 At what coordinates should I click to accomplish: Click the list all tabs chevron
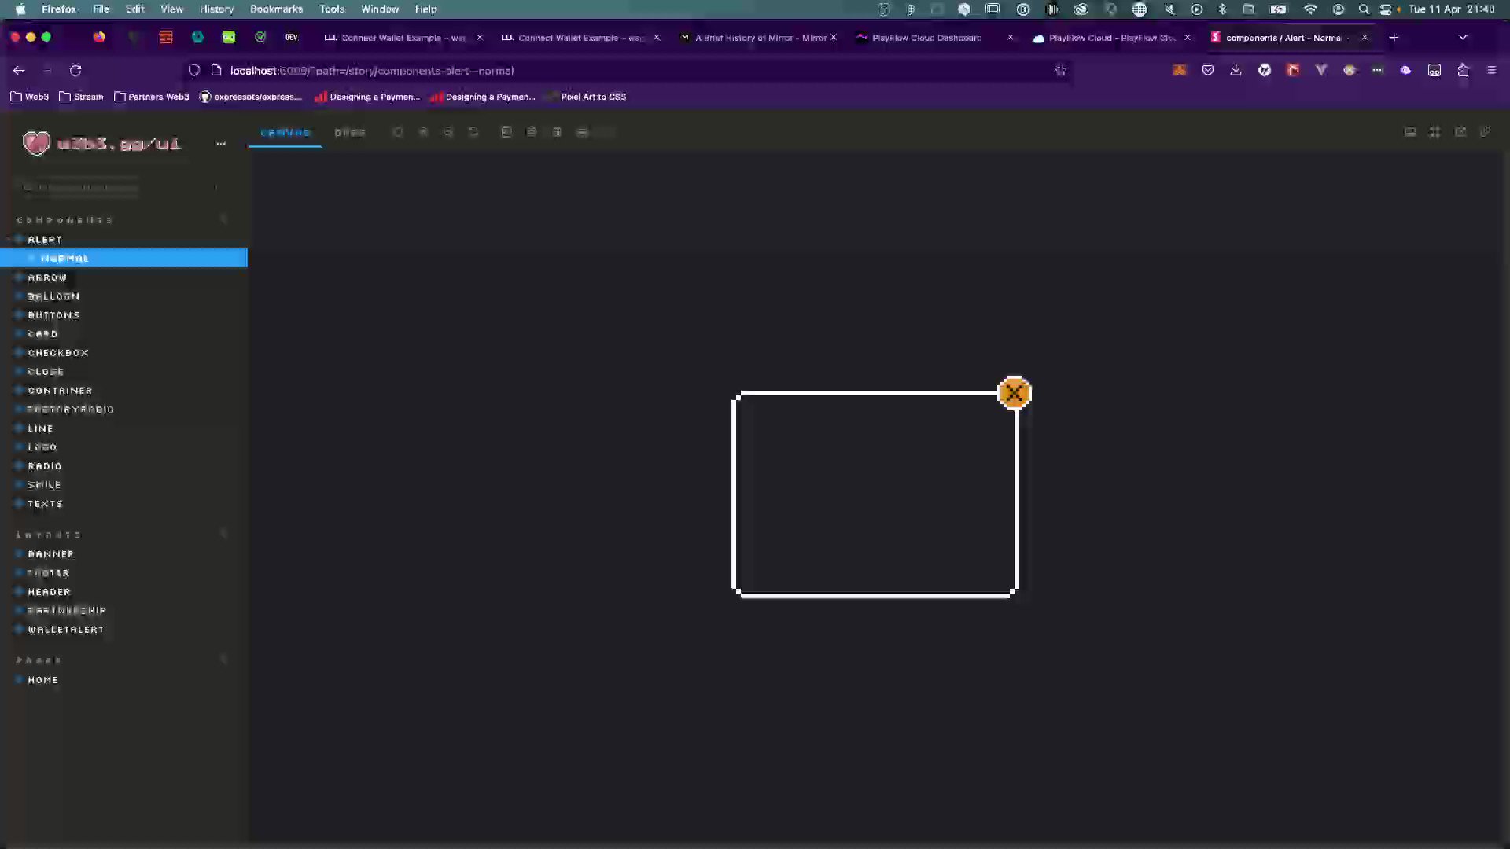1463,38
